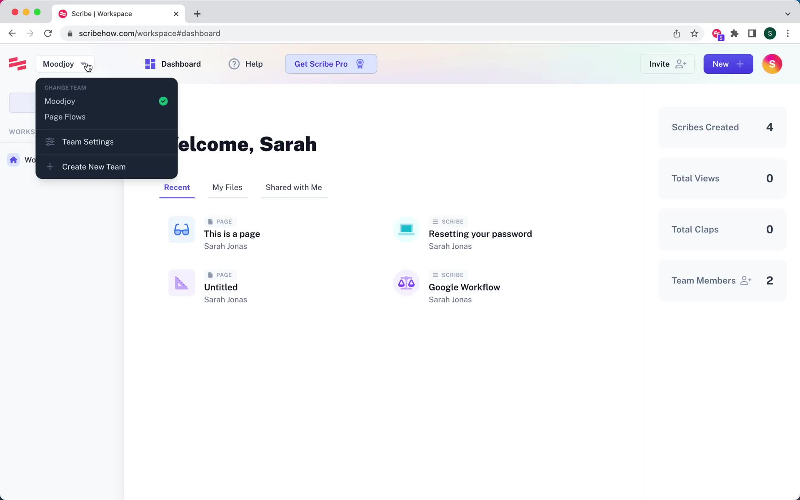Select Team Settings menu option
The width and height of the screenshot is (800, 500).
click(88, 142)
